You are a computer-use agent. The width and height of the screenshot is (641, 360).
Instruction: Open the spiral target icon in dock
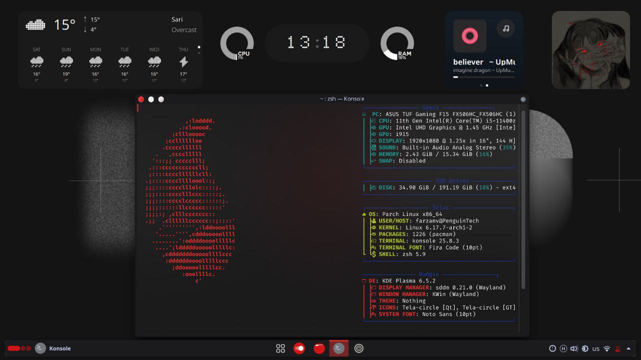[359, 348]
